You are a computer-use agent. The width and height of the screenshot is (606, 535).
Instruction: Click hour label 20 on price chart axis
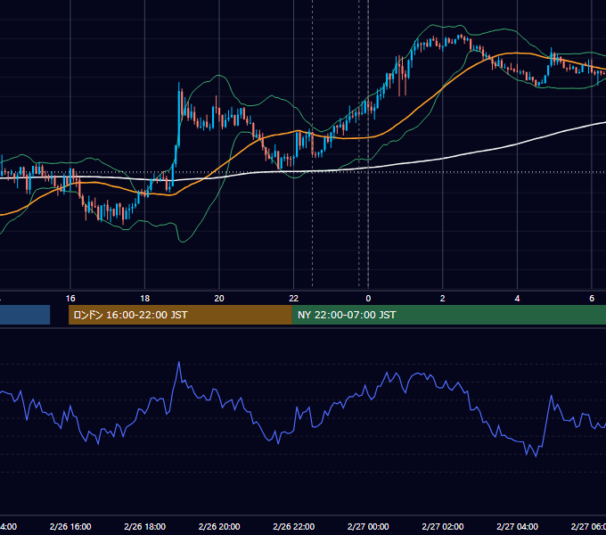click(219, 299)
